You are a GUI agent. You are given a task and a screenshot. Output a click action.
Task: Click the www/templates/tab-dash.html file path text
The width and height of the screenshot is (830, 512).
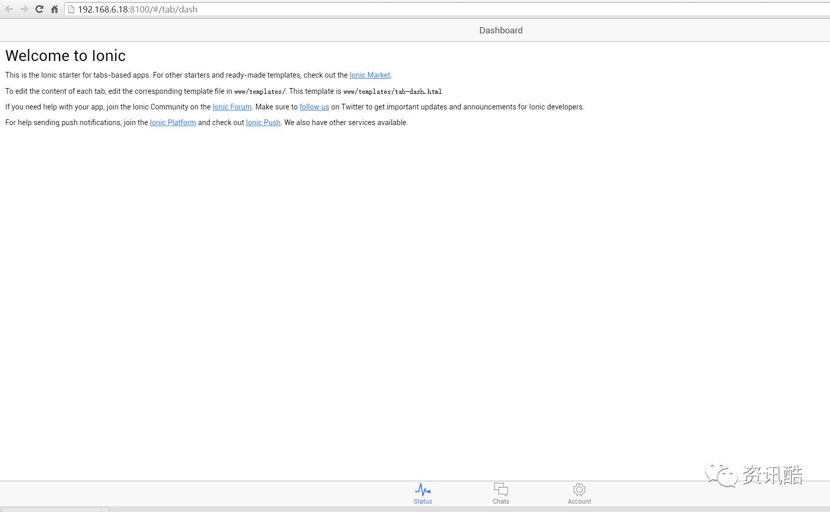pyautogui.click(x=393, y=91)
